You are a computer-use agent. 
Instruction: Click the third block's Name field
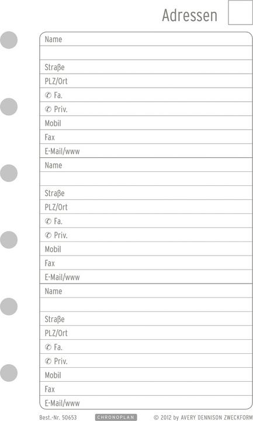[x=146, y=291]
